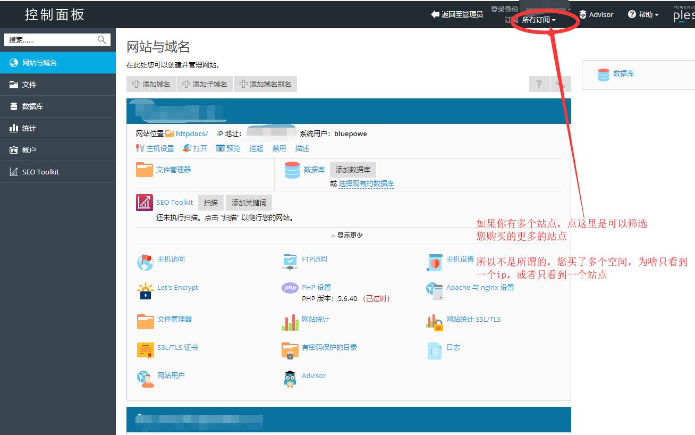Open SEO Toolkit in the sidebar

coord(57,172)
